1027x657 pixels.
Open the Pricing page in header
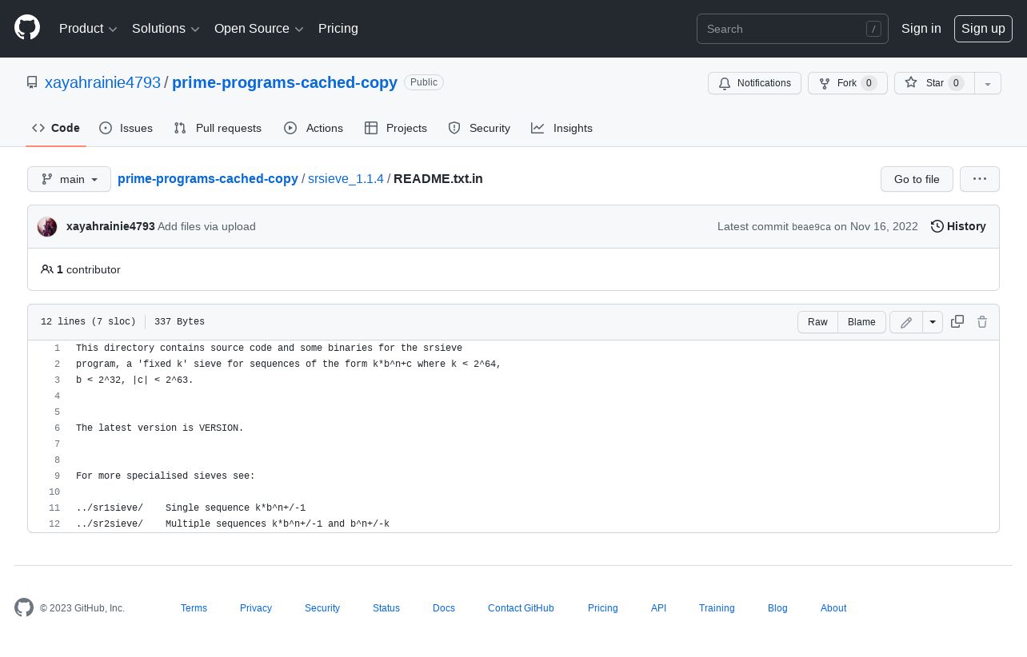click(338, 29)
